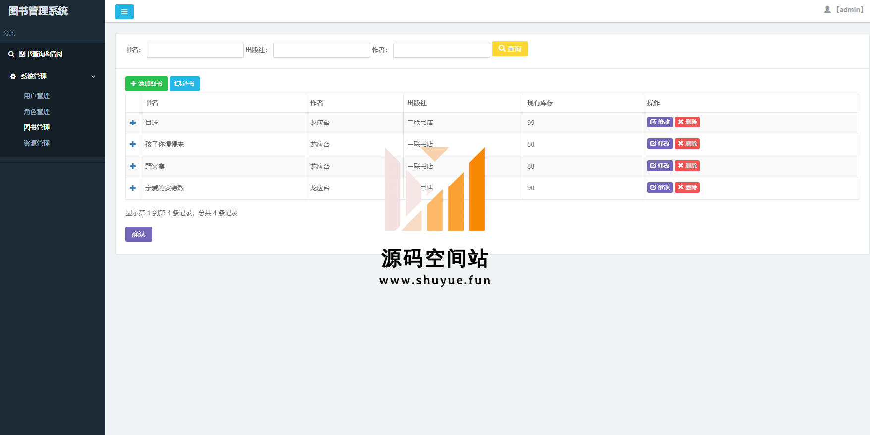Click the admin user icon
This screenshot has height=435, width=870.
pyautogui.click(x=827, y=9)
